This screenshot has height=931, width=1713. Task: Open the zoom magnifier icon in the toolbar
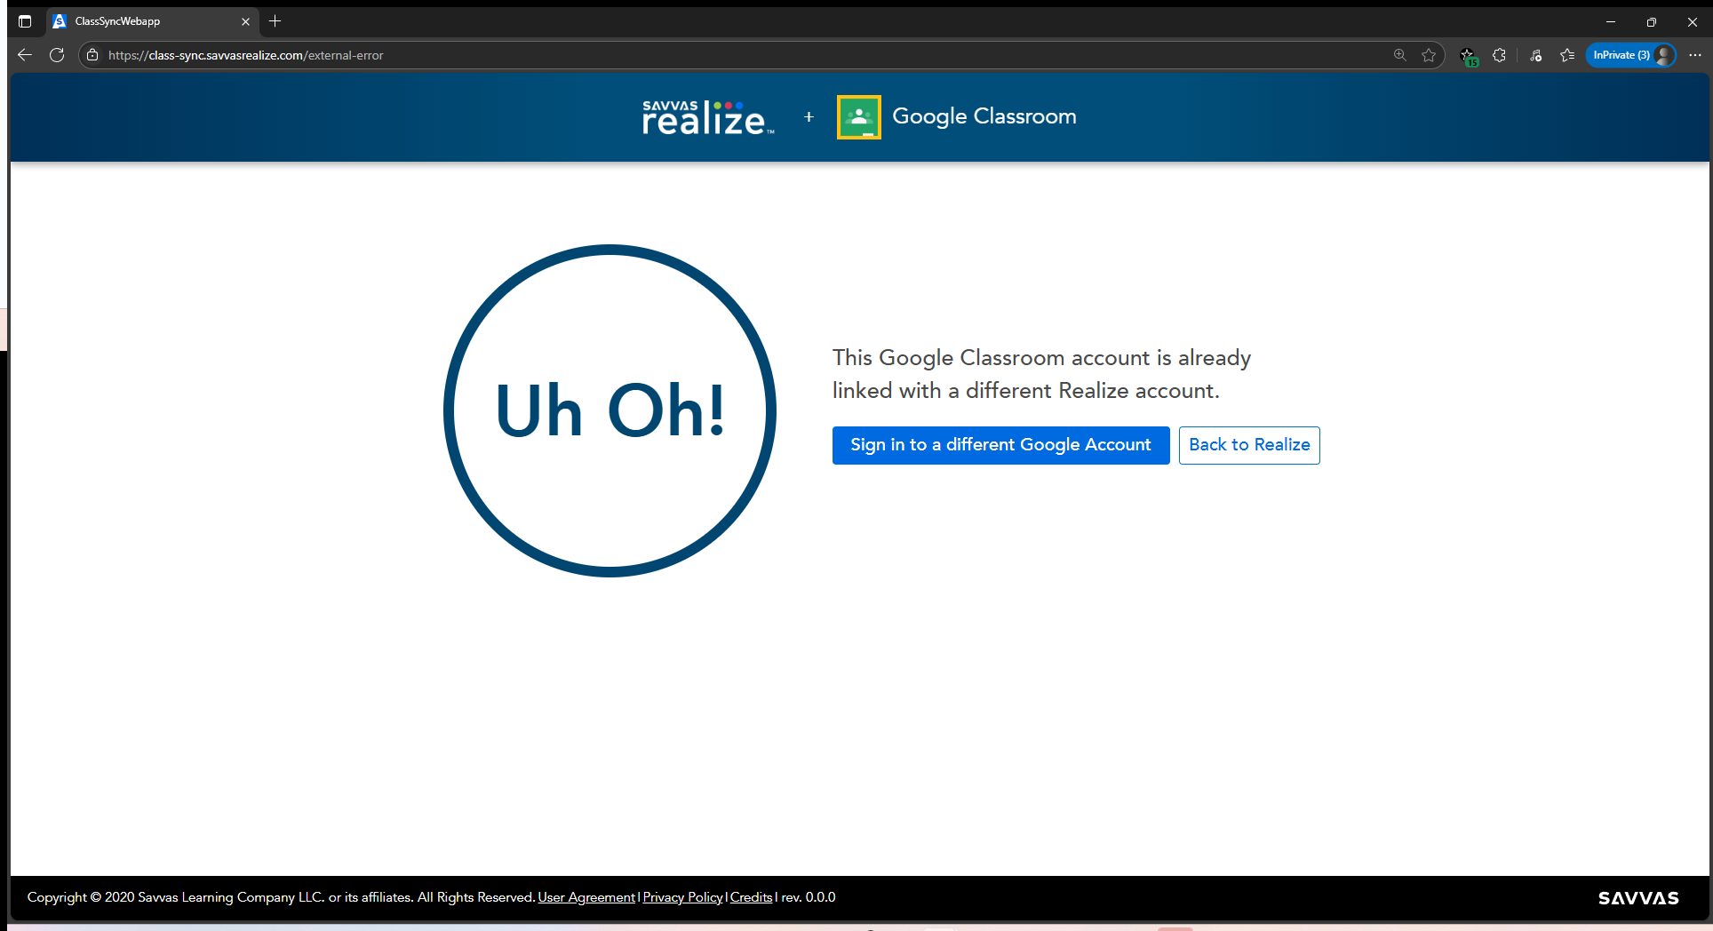[1399, 55]
